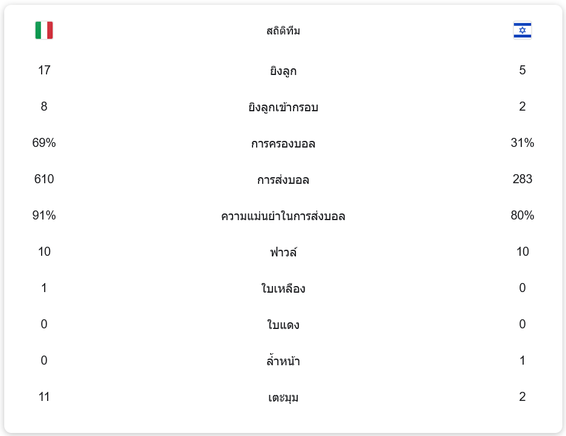Click the ใบเหลือง yellow card label
Image resolution: width=566 pixels, height=436 pixels.
tap(283, 288)
